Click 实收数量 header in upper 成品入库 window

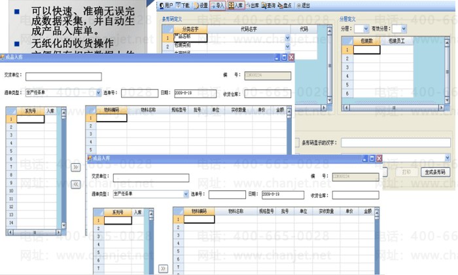(x=239, y=110)
